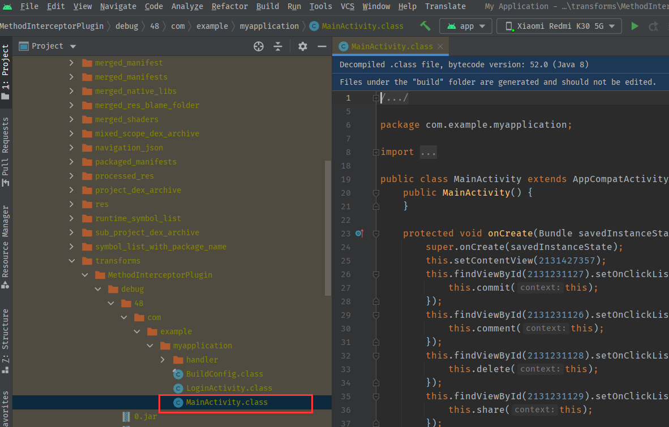Click the setContentView call on line 25

494,260
